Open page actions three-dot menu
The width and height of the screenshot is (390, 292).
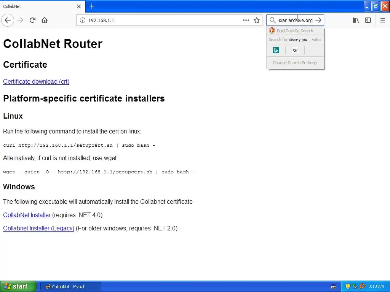pyautogui.click(x=246, y=20)
